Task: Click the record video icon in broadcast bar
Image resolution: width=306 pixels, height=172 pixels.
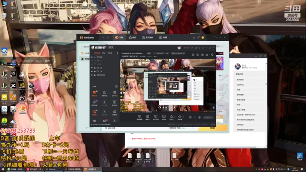Action: tap(190, 117)
